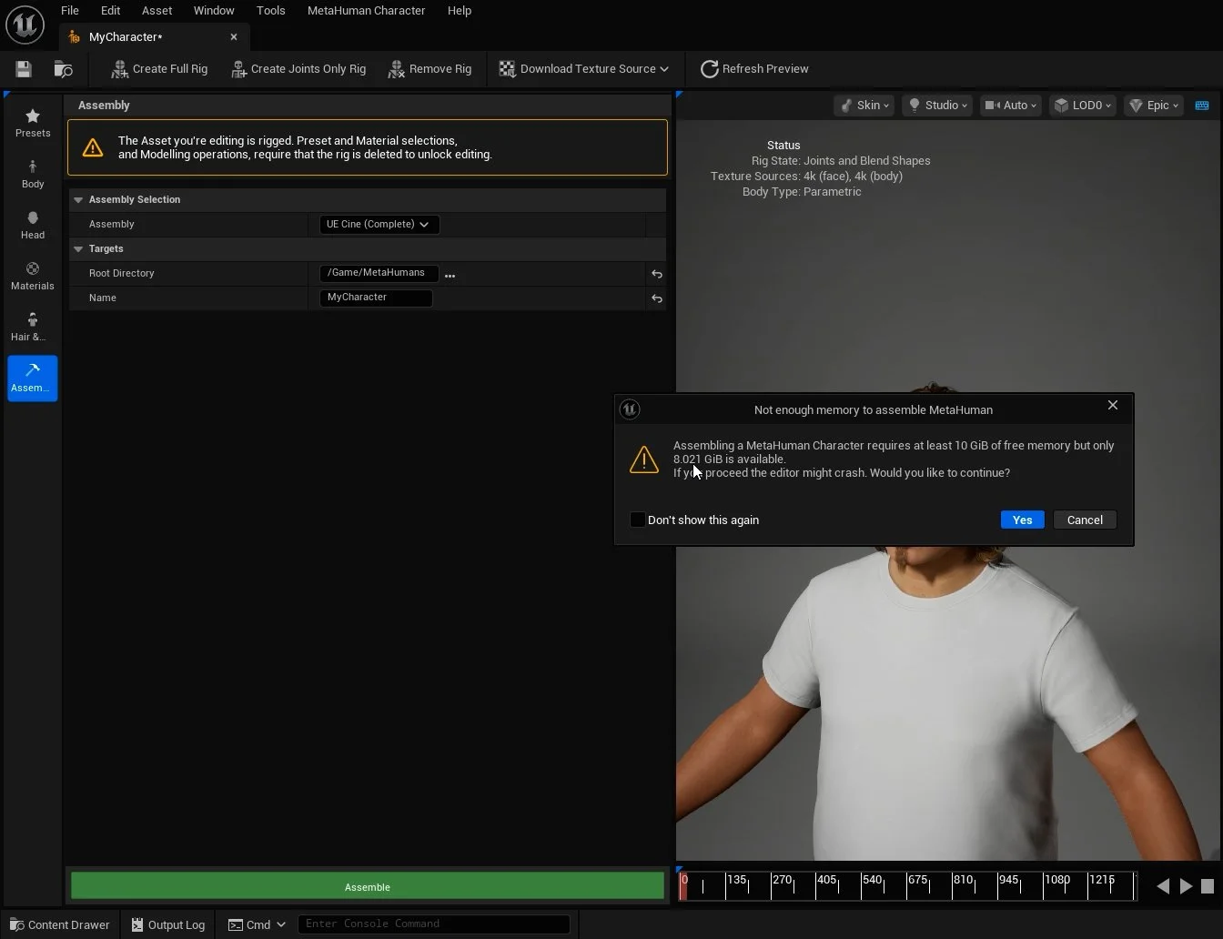Collapse the Targets section
The image size is (1223, 939).
coord(78,248)
